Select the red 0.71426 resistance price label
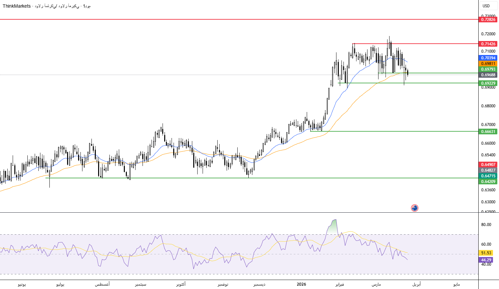Viewport: 499px width, 289px height. 488,44
